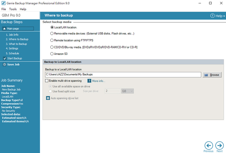Maximize the Genie Backup Manager window
The image size is (226, 153).
click(x=210, y=3)
